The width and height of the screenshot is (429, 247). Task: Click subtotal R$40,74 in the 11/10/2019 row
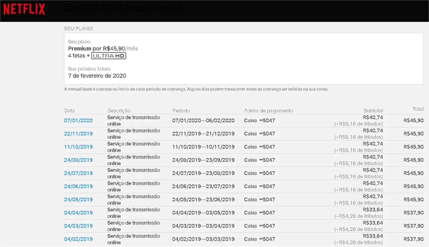373,144
